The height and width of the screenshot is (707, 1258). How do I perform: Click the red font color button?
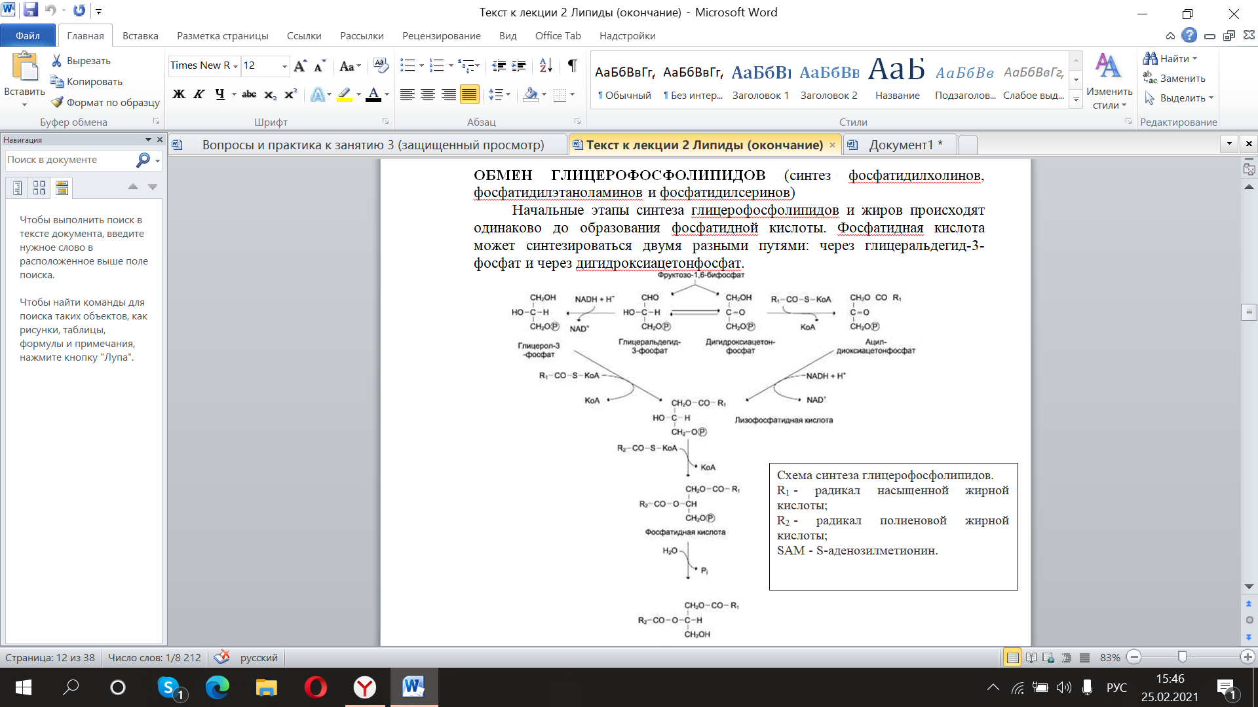pos(373,94)
